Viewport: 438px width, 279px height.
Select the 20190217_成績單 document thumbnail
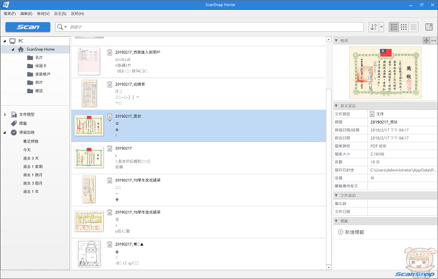(x=89, y=93)
